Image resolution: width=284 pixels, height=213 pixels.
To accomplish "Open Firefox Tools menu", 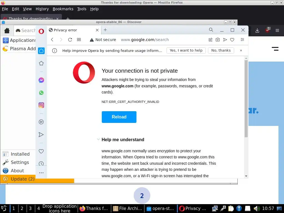I will tap(82, 9).
